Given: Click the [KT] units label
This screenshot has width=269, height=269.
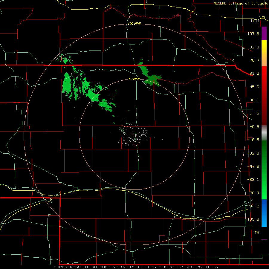Looking at the screenshot, I should coord(255,21).
